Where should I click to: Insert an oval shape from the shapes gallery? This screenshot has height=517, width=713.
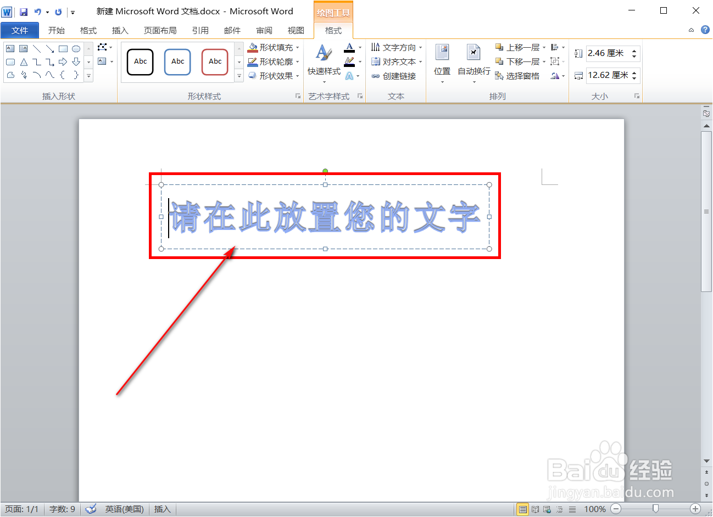[76, 48]
